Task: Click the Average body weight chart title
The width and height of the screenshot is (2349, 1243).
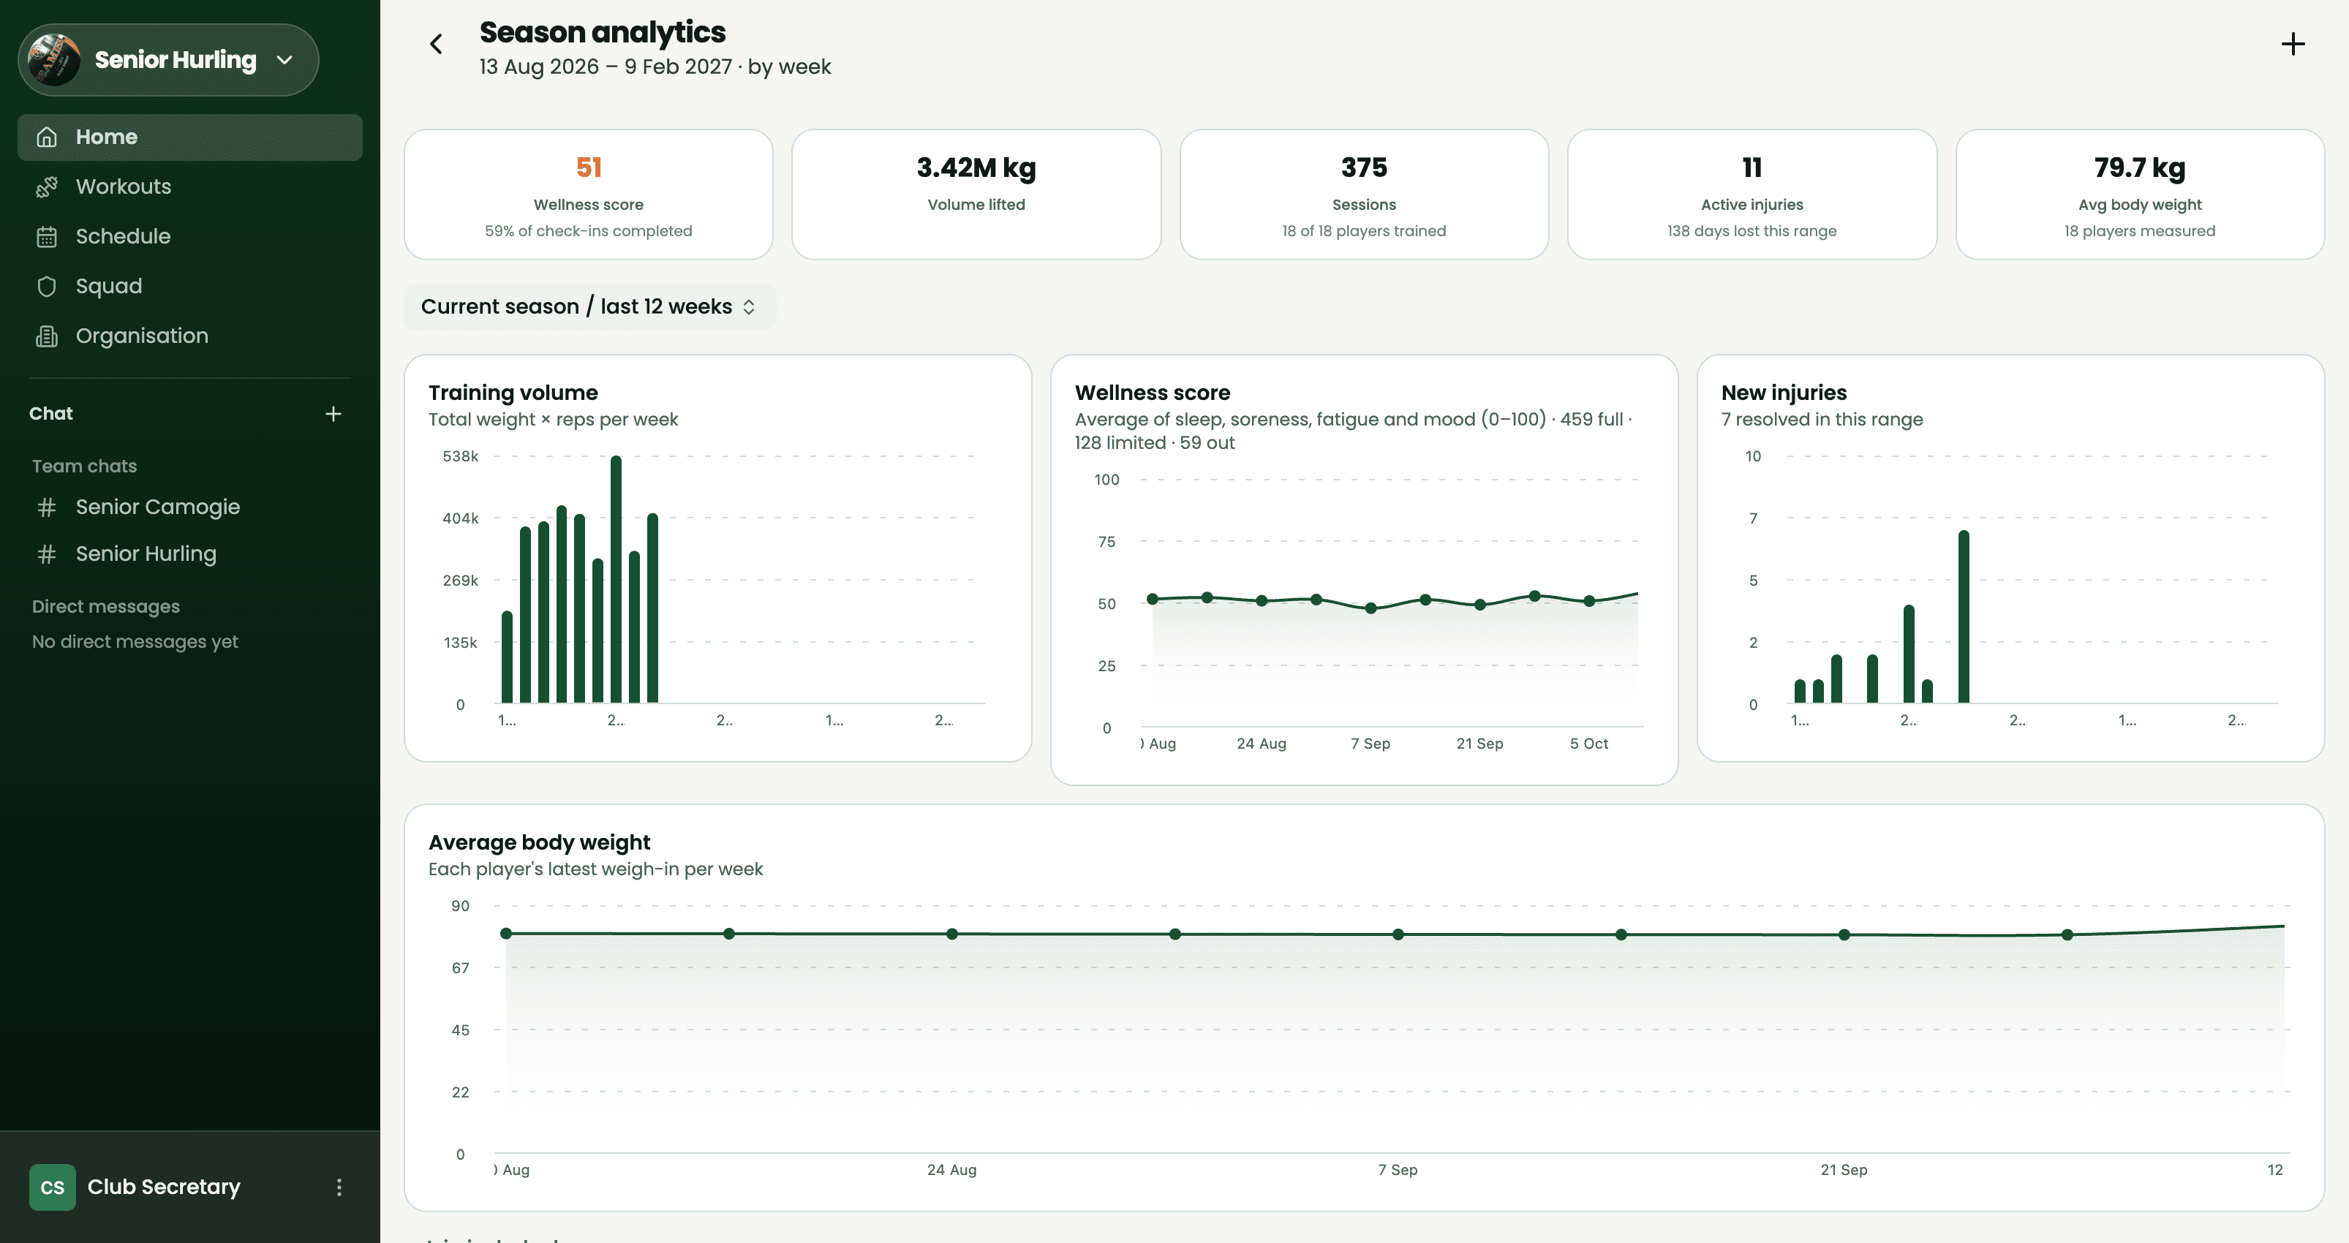Action: [x=539, y=842]
